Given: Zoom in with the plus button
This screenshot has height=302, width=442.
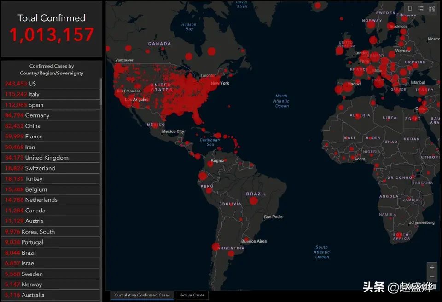Looking at the screenshot, I should [432, 267].
